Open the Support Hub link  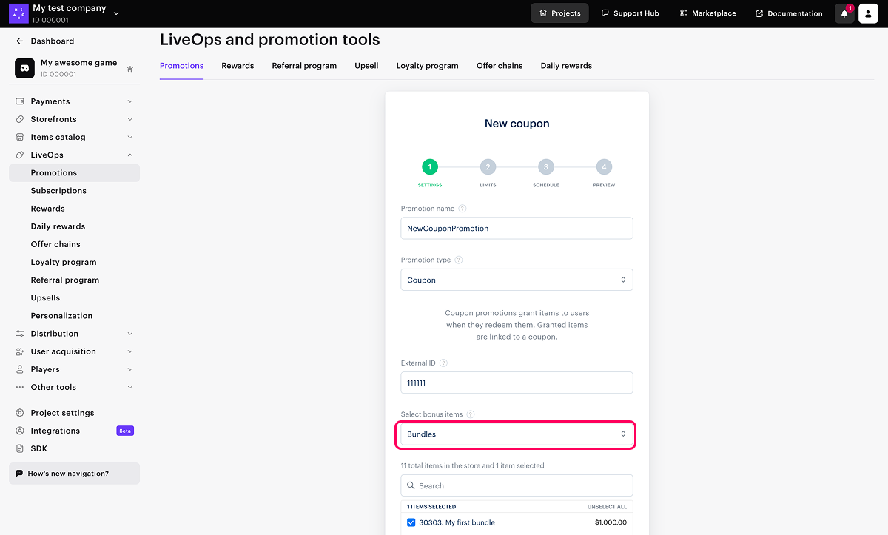pos(630,13)
